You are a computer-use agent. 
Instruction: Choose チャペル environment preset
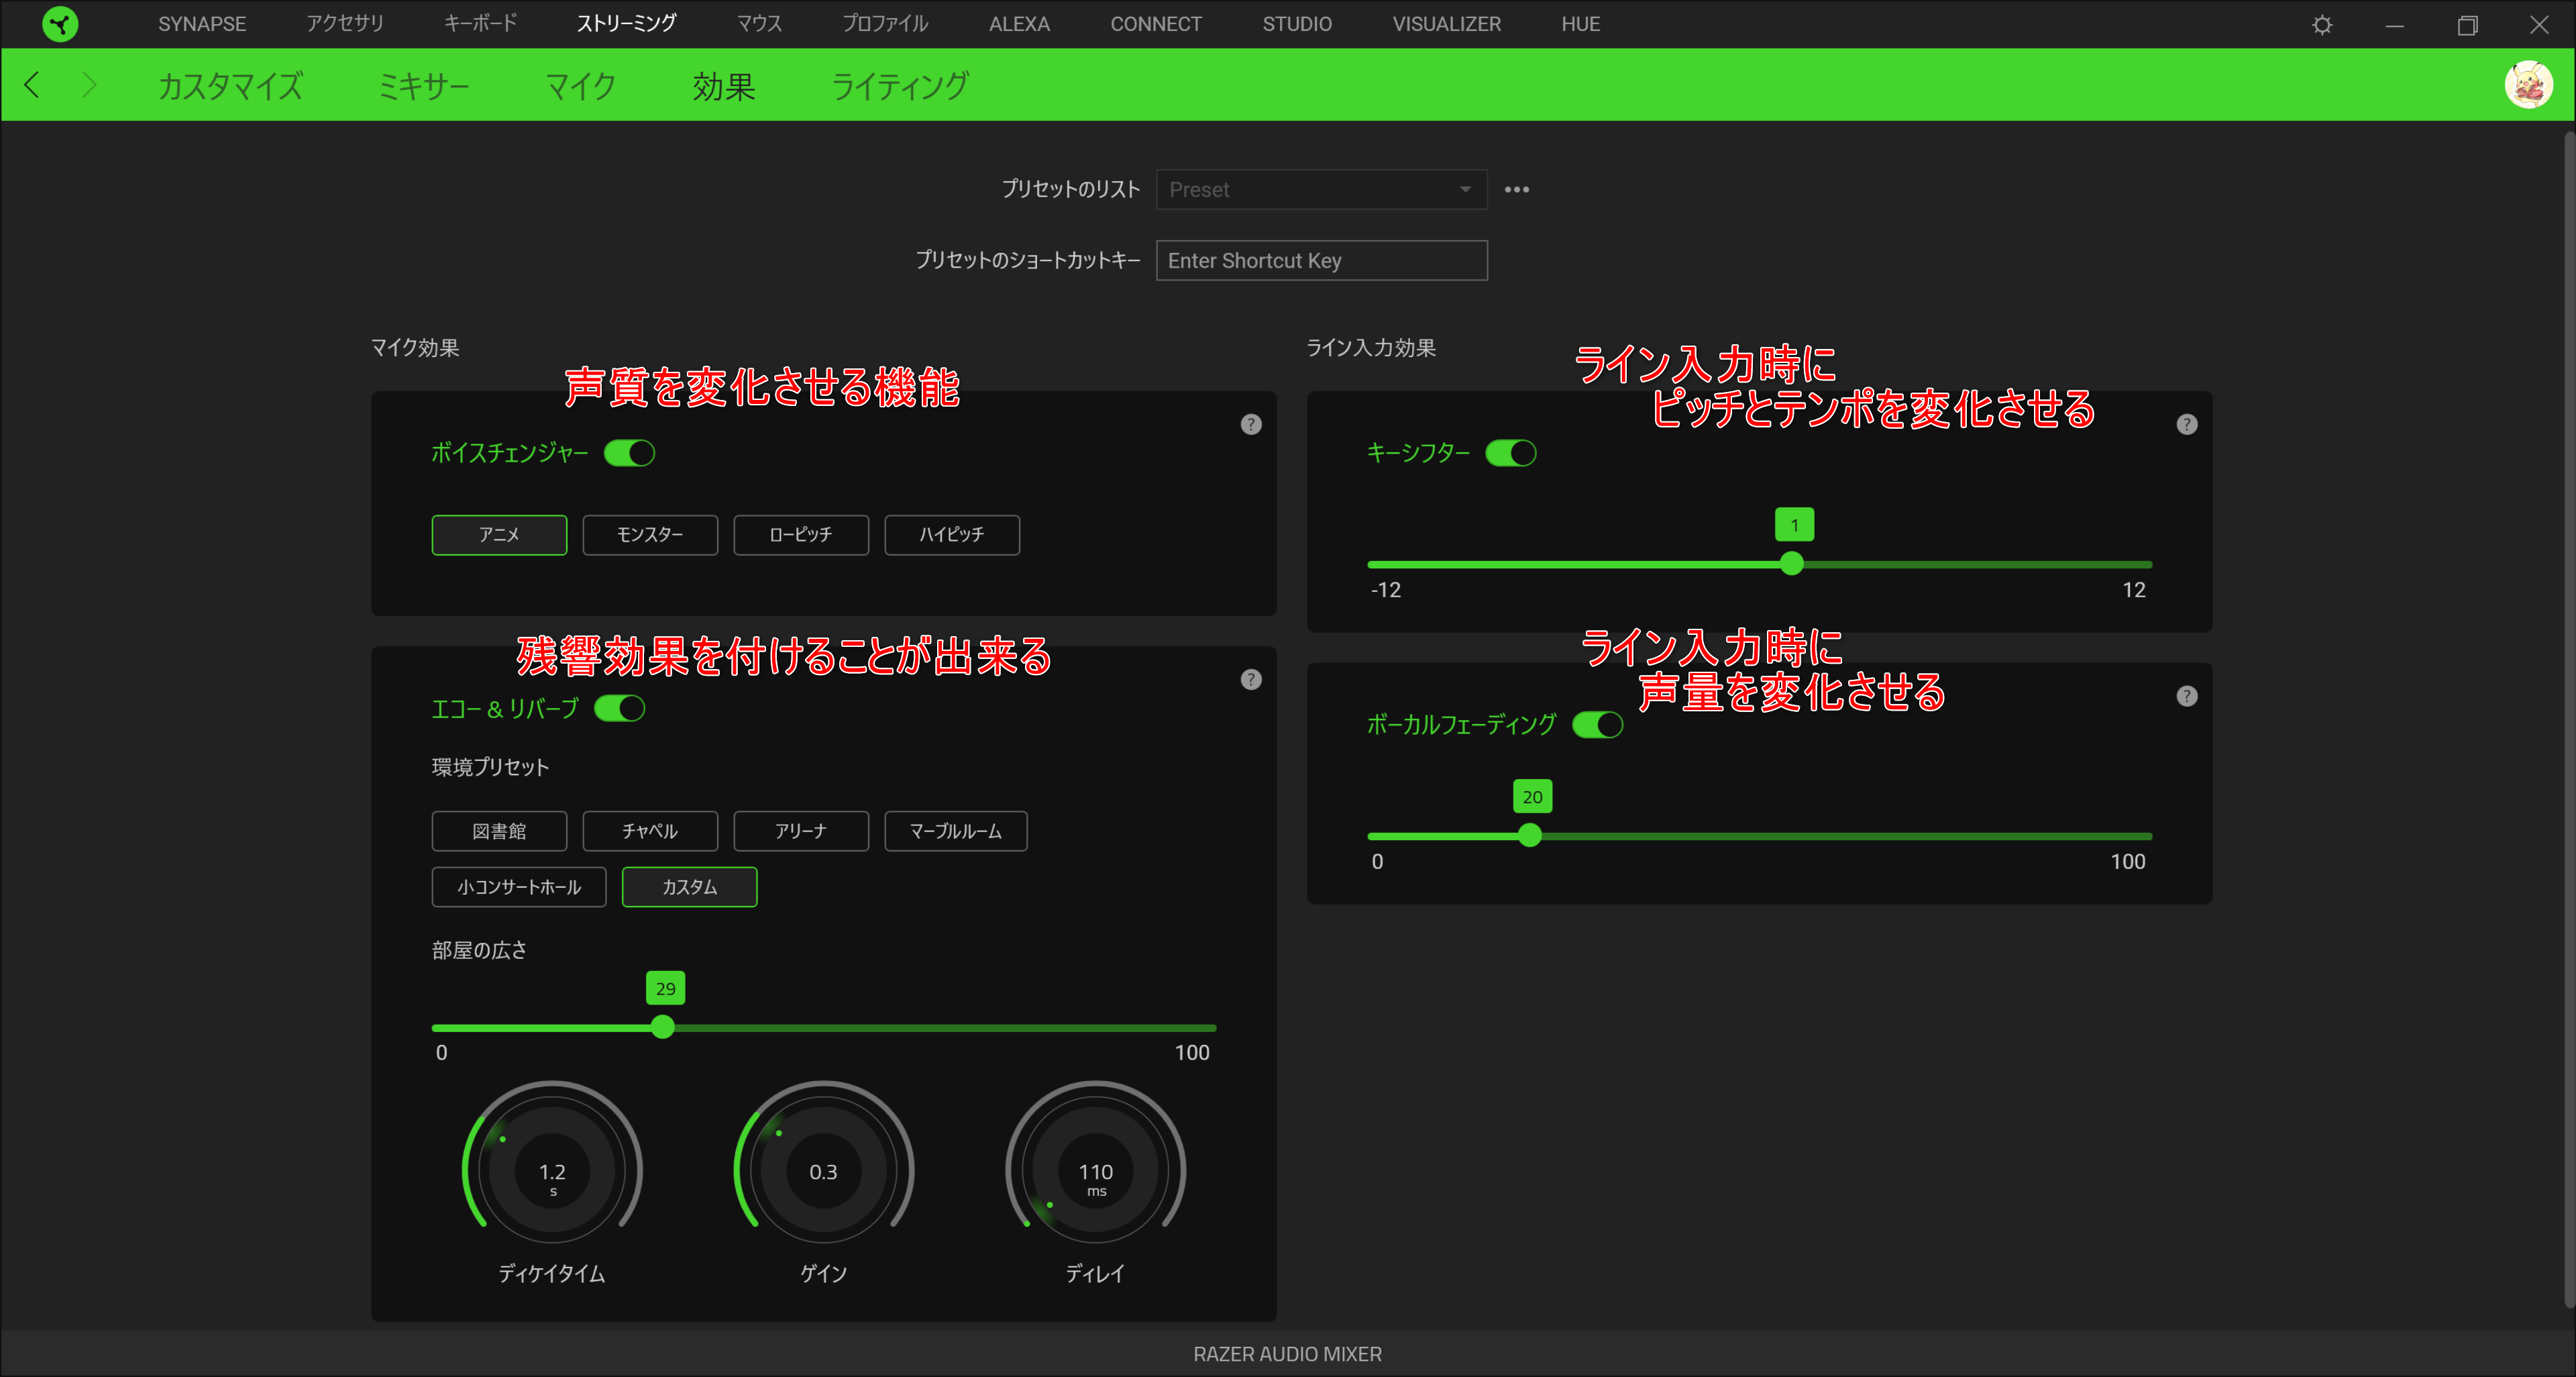coord(650,831)
